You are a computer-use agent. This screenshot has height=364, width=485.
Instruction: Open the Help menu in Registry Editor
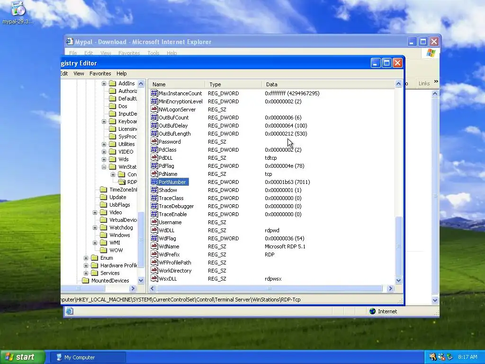tap(122, 73)
